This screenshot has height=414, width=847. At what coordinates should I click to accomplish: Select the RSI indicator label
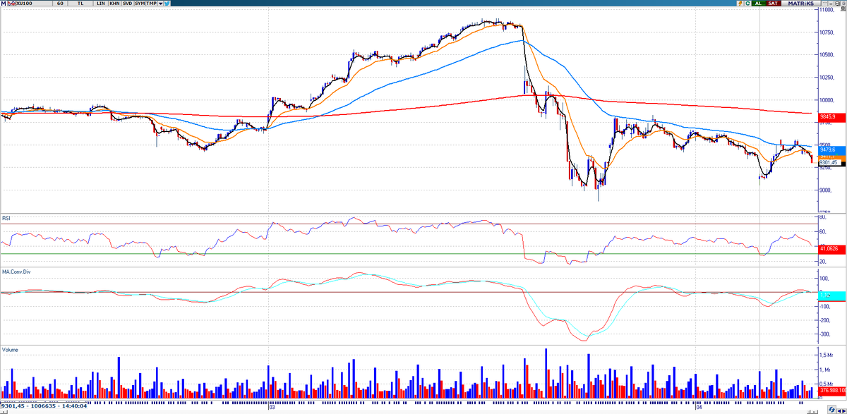coord(6,218)
